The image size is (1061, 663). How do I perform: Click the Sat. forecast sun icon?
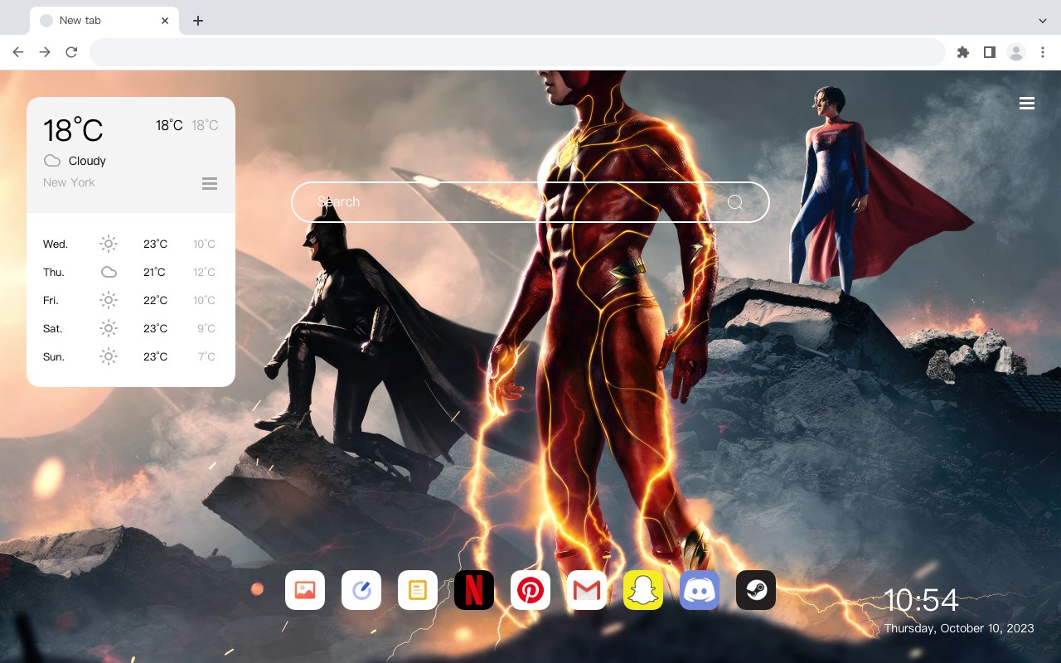tap(109, 328)
